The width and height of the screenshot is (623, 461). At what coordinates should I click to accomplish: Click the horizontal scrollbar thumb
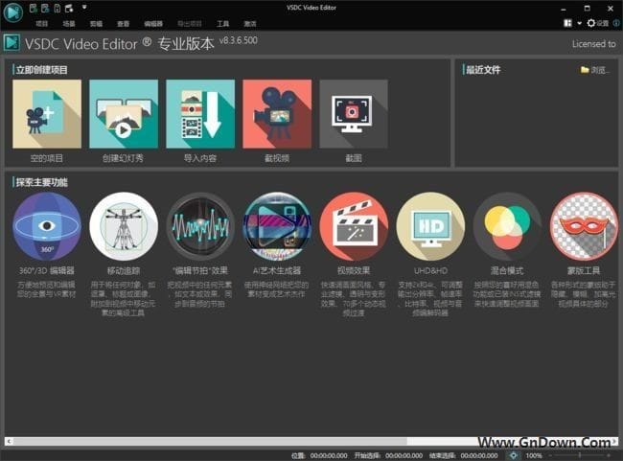pos(210,441)
